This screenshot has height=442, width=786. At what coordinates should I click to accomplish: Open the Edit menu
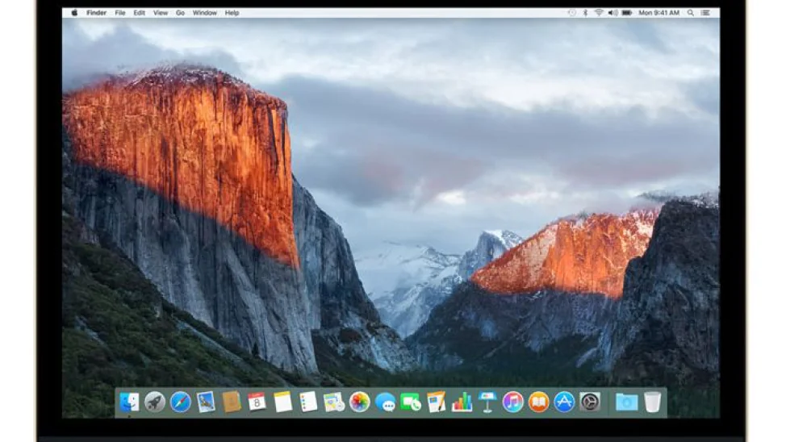point(139,13)
